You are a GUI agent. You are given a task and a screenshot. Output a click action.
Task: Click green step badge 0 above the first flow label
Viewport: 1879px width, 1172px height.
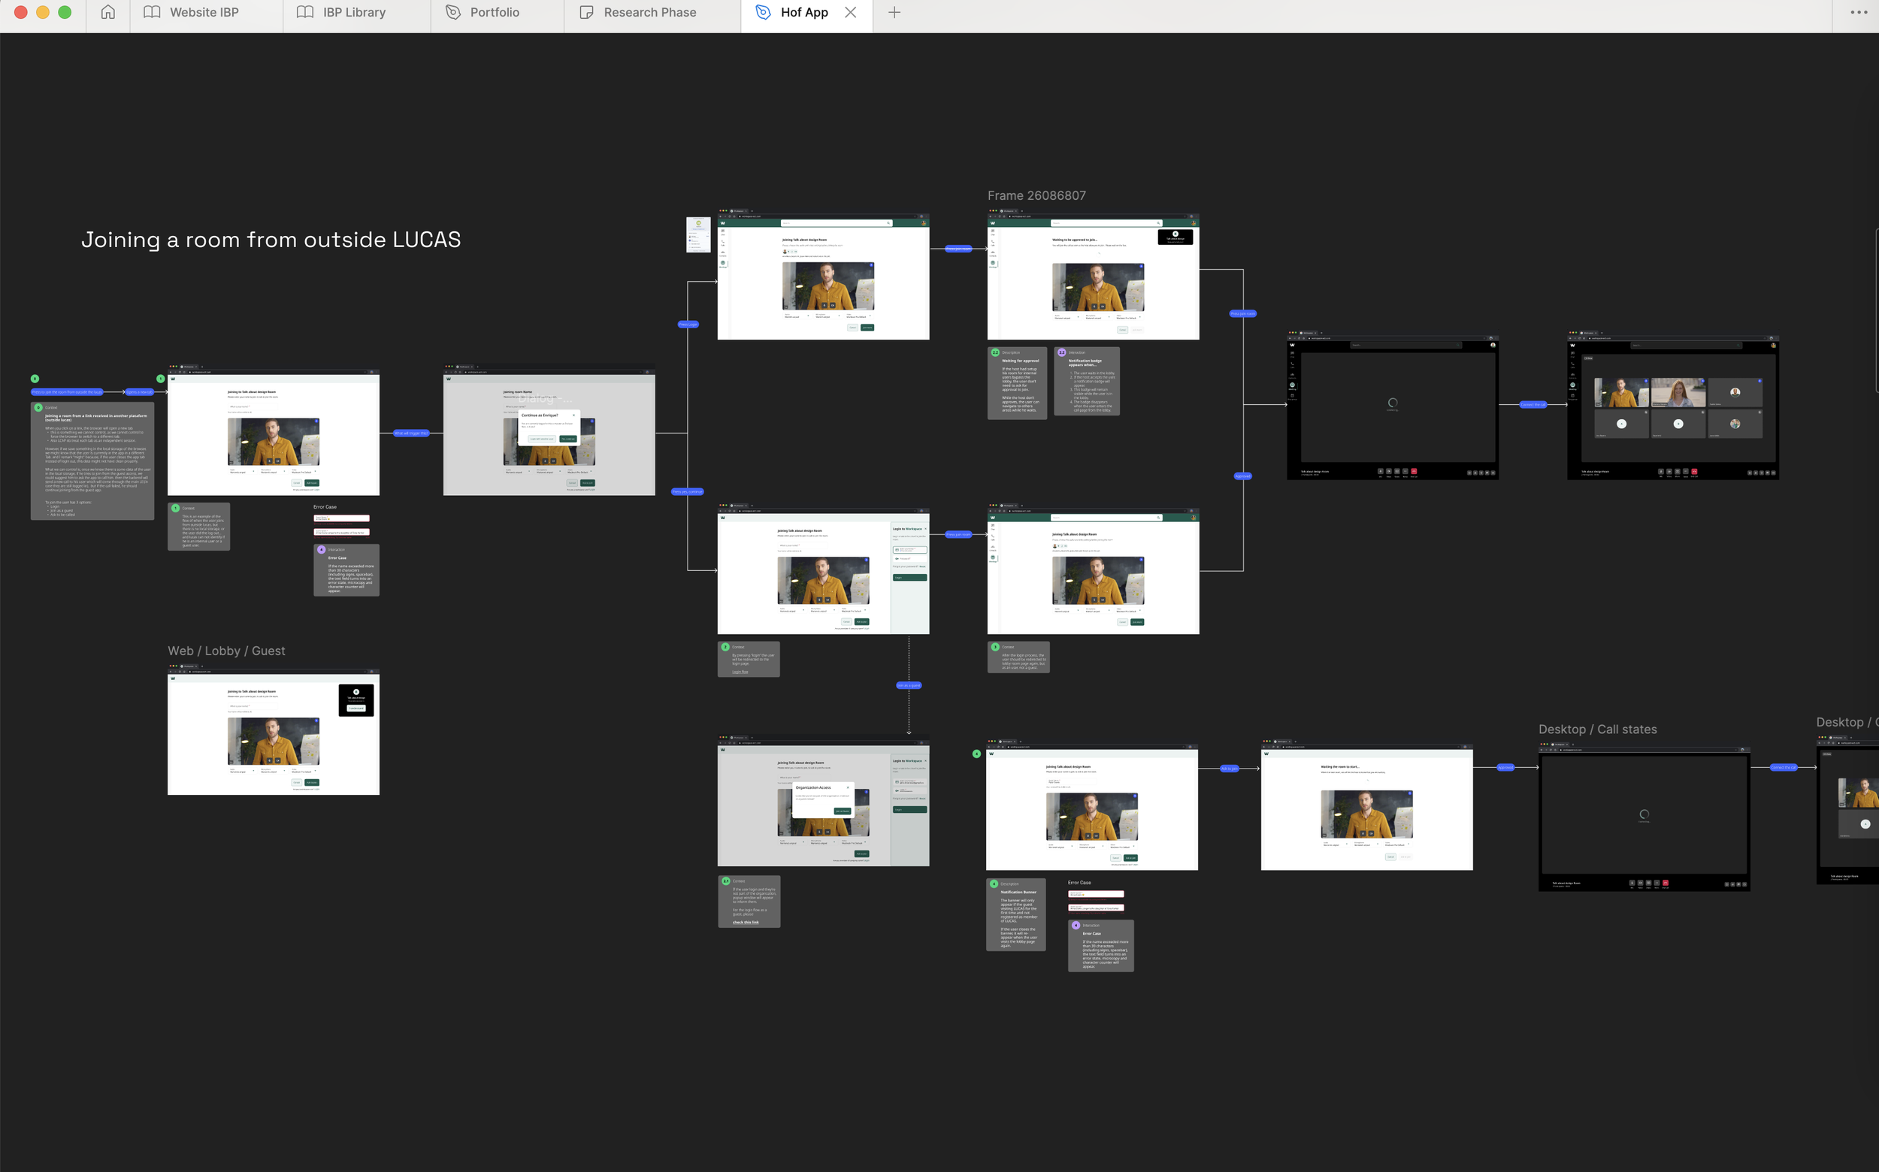(x=34, y=378)
